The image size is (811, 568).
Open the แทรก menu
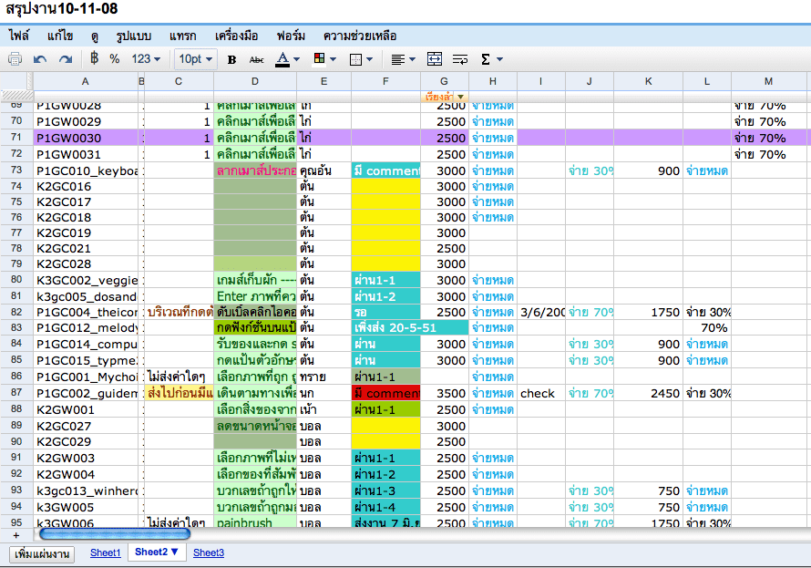click(182, 36)
